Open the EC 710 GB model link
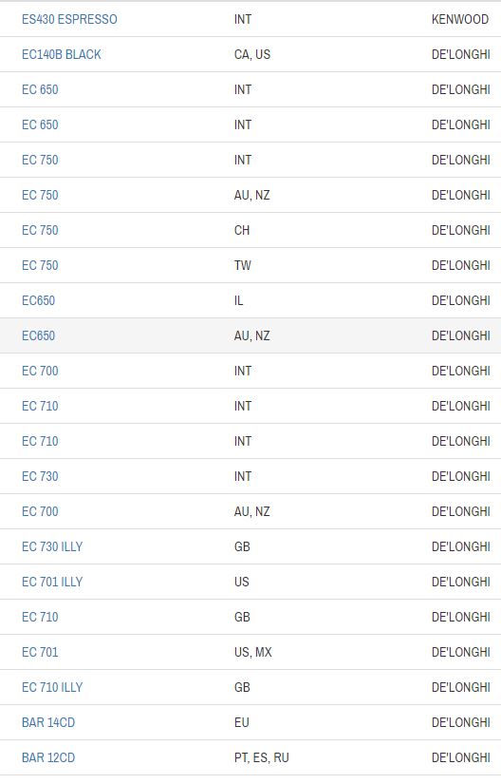Screen dimensions: 501x784 tap(40, 617)
